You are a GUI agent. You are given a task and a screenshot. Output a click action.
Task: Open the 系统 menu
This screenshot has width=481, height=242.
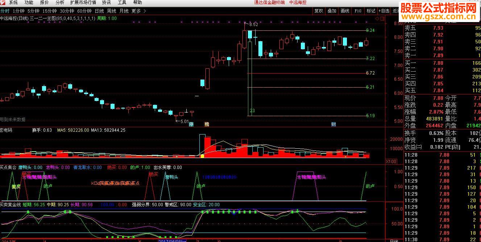pos(13,3)
